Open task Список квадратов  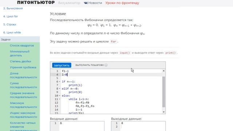coord(22,45)
